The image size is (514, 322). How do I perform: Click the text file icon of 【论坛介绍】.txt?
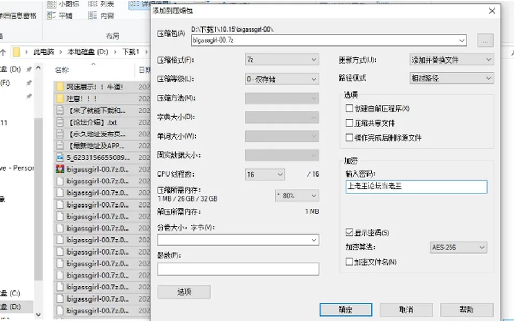click(60, 122)
